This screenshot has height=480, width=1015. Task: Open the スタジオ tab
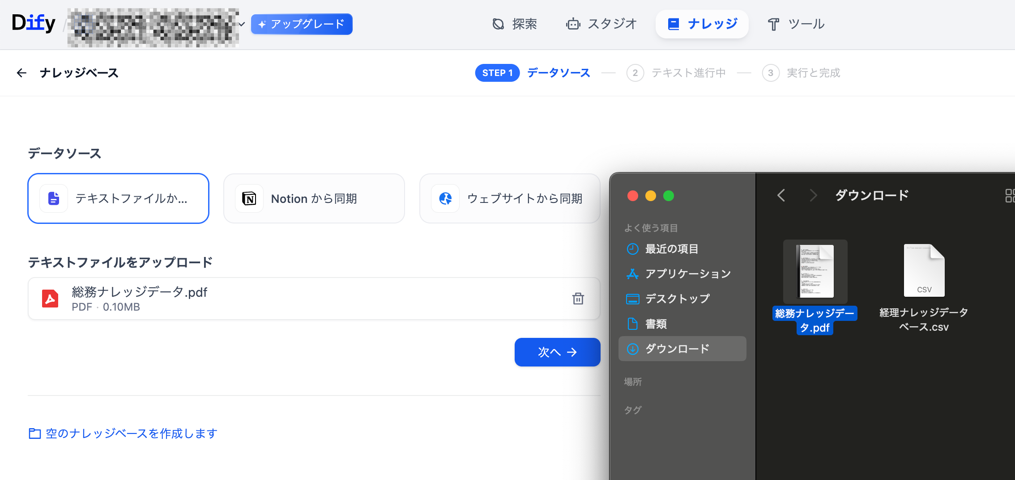[601, 24]
